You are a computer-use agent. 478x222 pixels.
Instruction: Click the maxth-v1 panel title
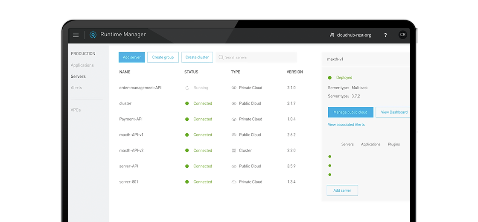[335, 59]
